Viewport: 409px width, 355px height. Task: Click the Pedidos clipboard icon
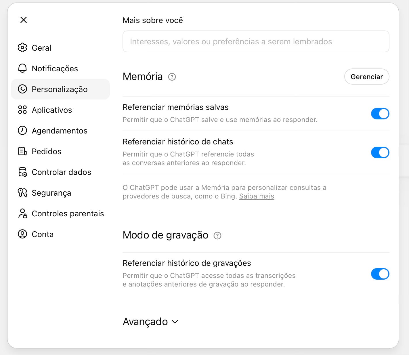point(22,151)
